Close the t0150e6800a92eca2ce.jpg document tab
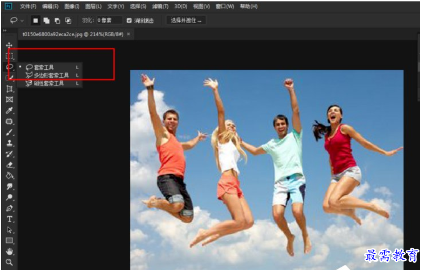The width and height of the screenshot is (422, 270). pos(129,34)
